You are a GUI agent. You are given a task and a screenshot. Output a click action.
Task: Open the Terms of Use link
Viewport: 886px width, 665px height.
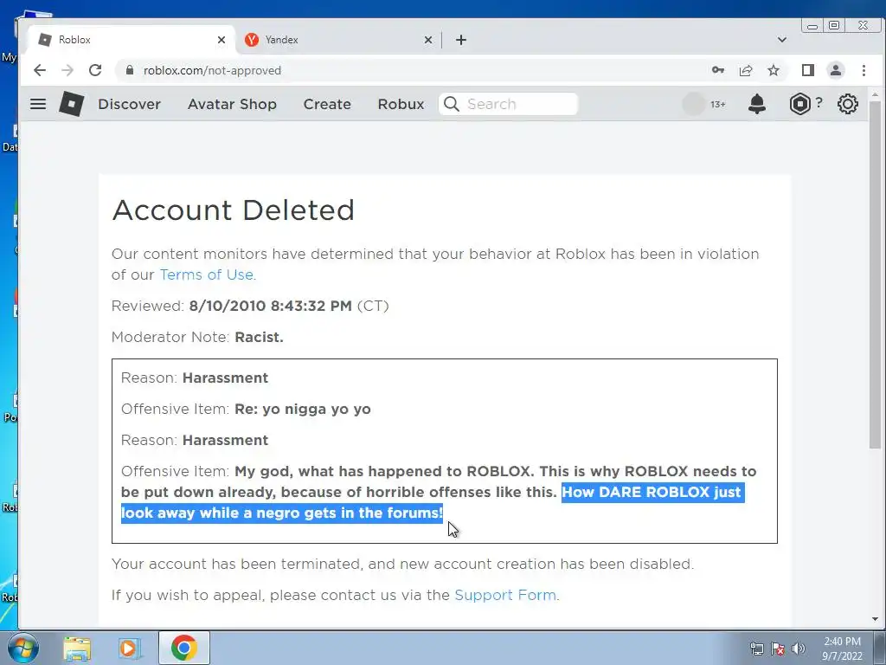pos(206,274)
